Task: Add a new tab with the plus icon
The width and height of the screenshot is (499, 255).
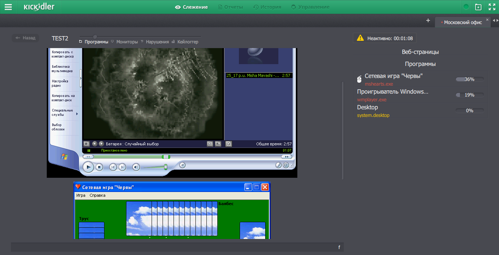Action: point(428,20)
